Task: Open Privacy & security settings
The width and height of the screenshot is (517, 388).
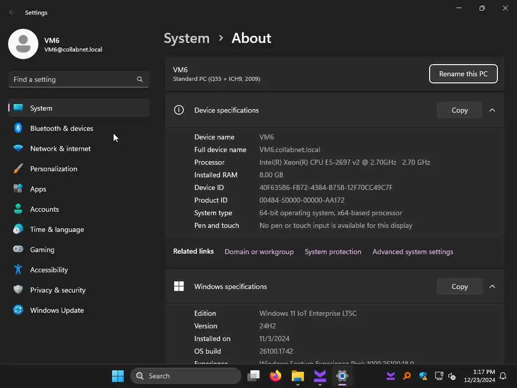Action: click(79, 289)
